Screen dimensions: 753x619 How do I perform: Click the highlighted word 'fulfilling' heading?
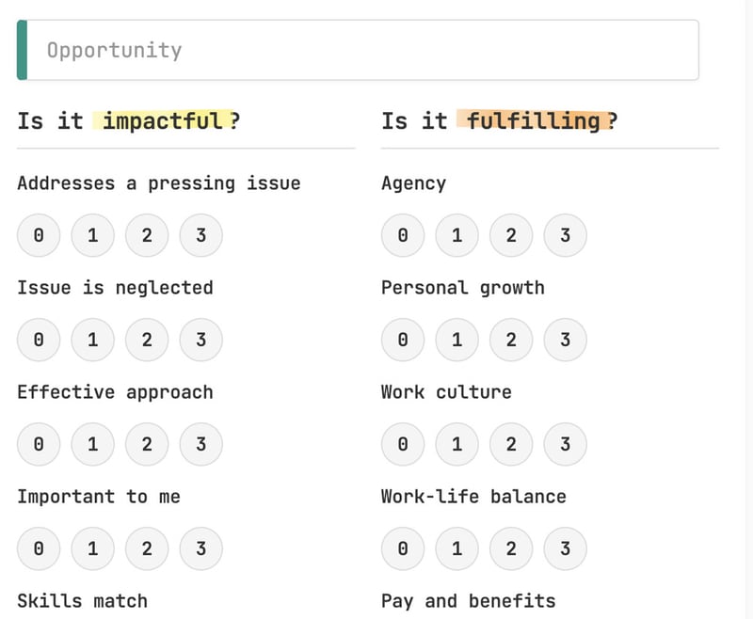tap(533, 120)
